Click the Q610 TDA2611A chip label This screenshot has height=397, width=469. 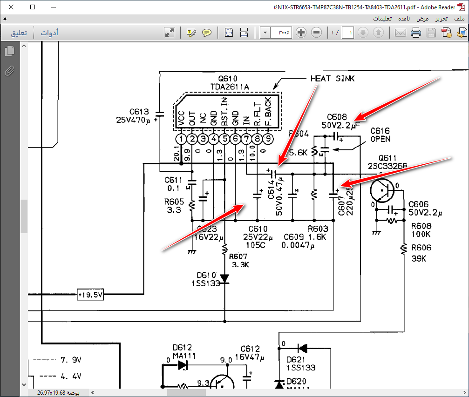pos(229,82)
